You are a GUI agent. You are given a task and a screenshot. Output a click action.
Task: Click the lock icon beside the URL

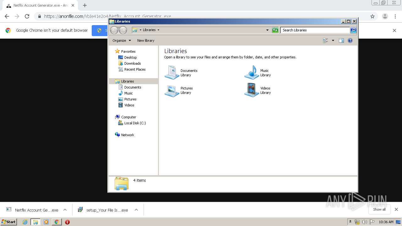[39, 16]
